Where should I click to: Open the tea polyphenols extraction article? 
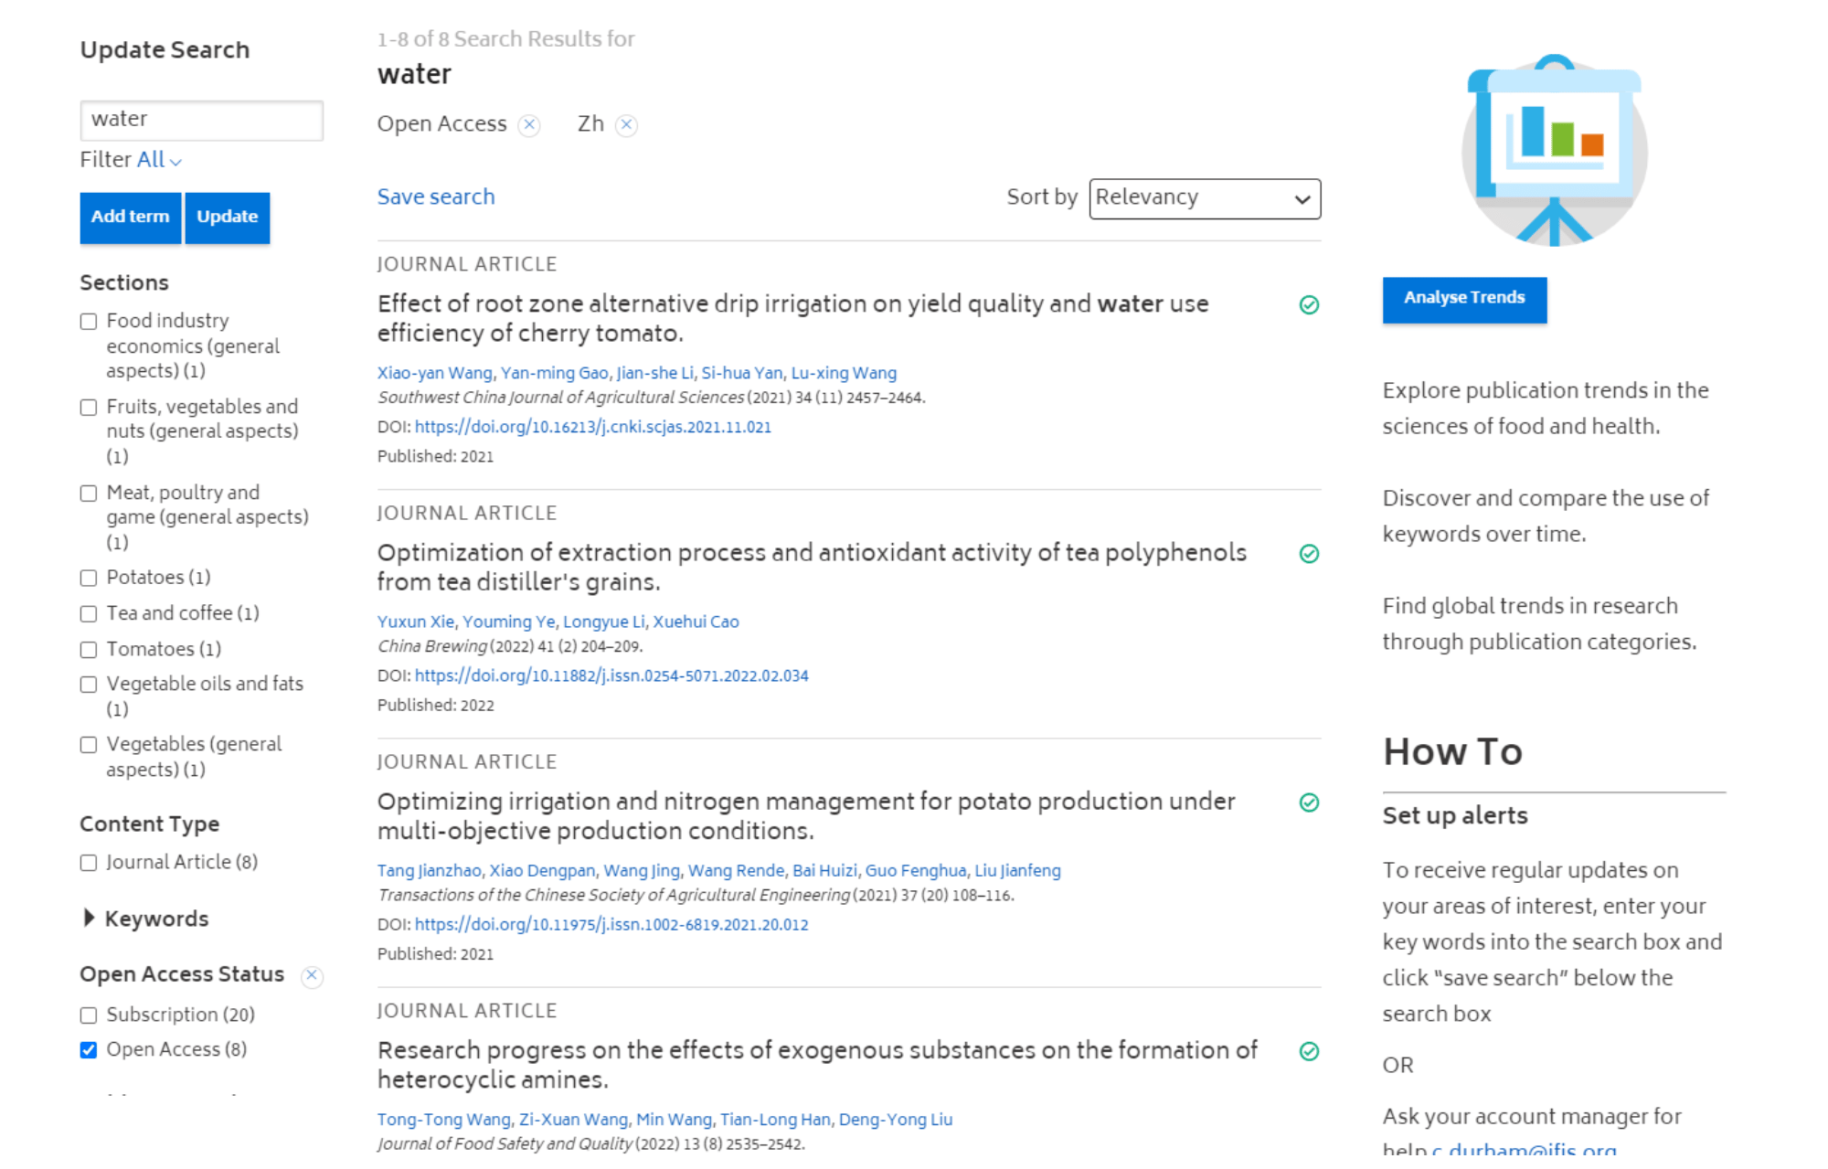point(812,567)
